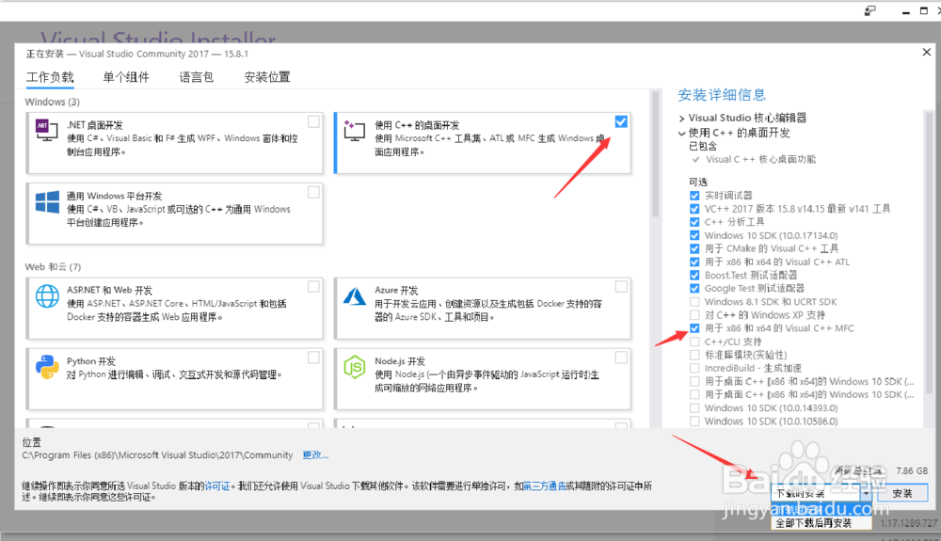Open the install mode dropdown arrow

[x=866, y=493]
